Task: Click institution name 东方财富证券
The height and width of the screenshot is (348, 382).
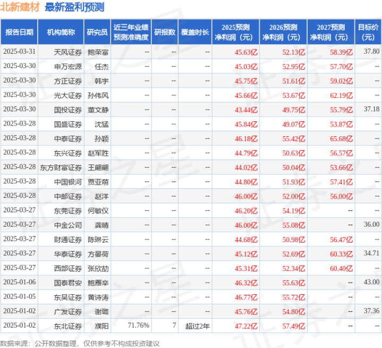Action: click(x=61, y=168)
